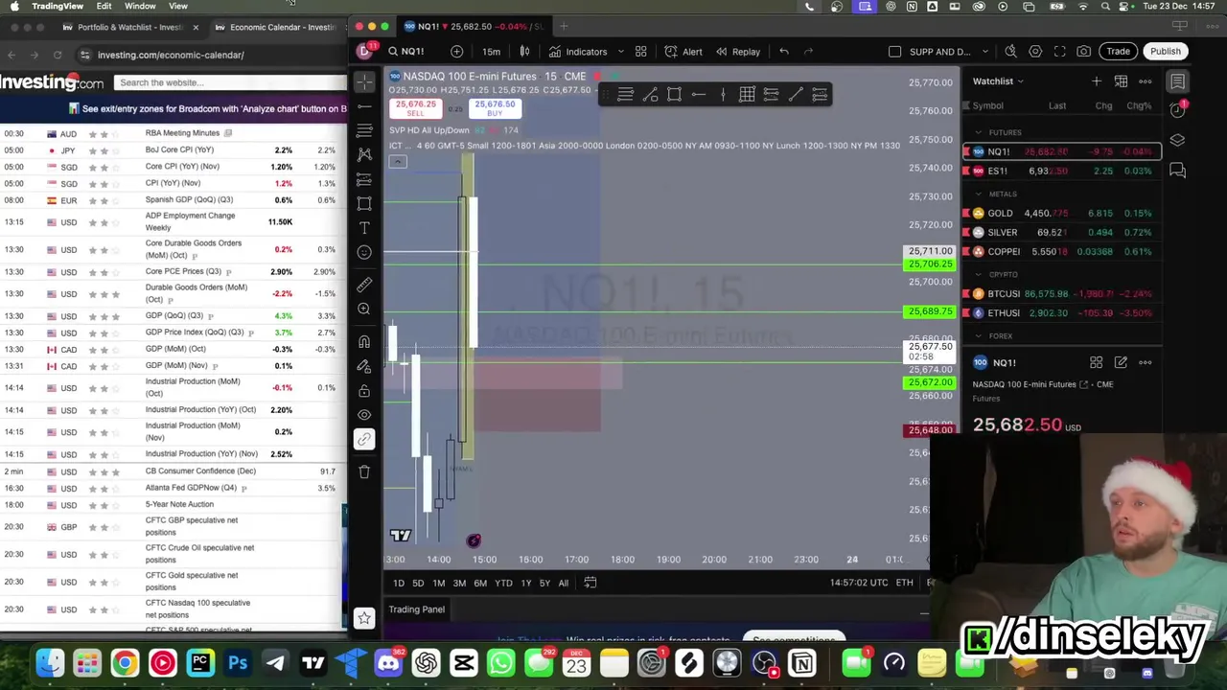The height and width of the screenshot is (690, 1227).
Task: Open the emoji icons tool
Action: 364,252
